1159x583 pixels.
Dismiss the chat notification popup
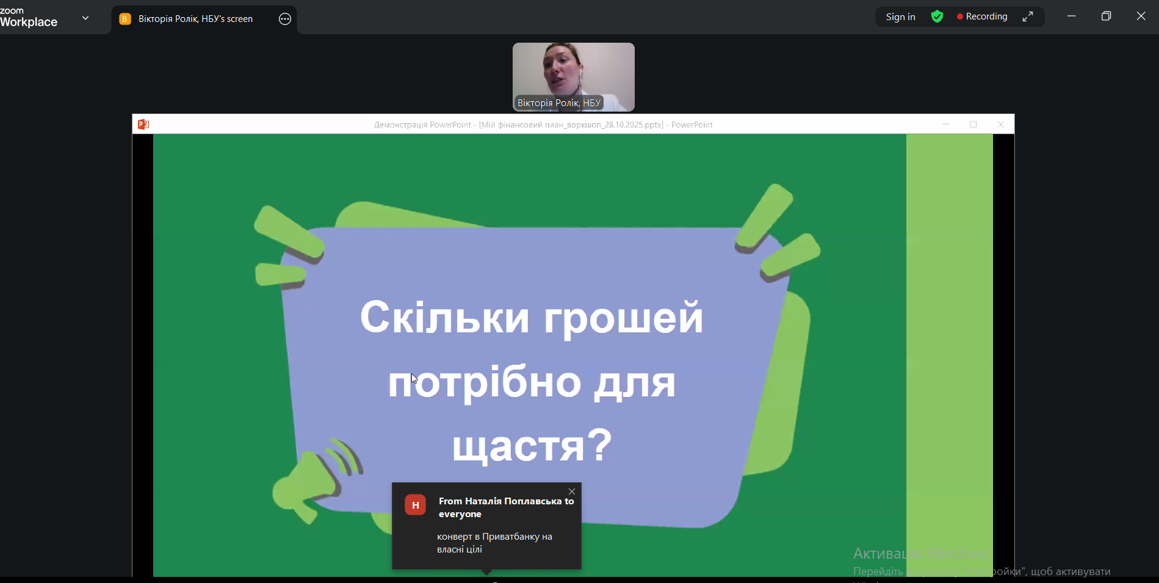click(x=572, y=492)
